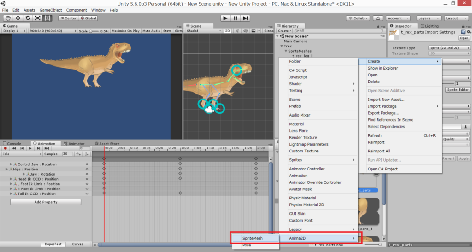Select the Hand tool in toolbar
Screen dimensions: 472x252
coord(8,18)
